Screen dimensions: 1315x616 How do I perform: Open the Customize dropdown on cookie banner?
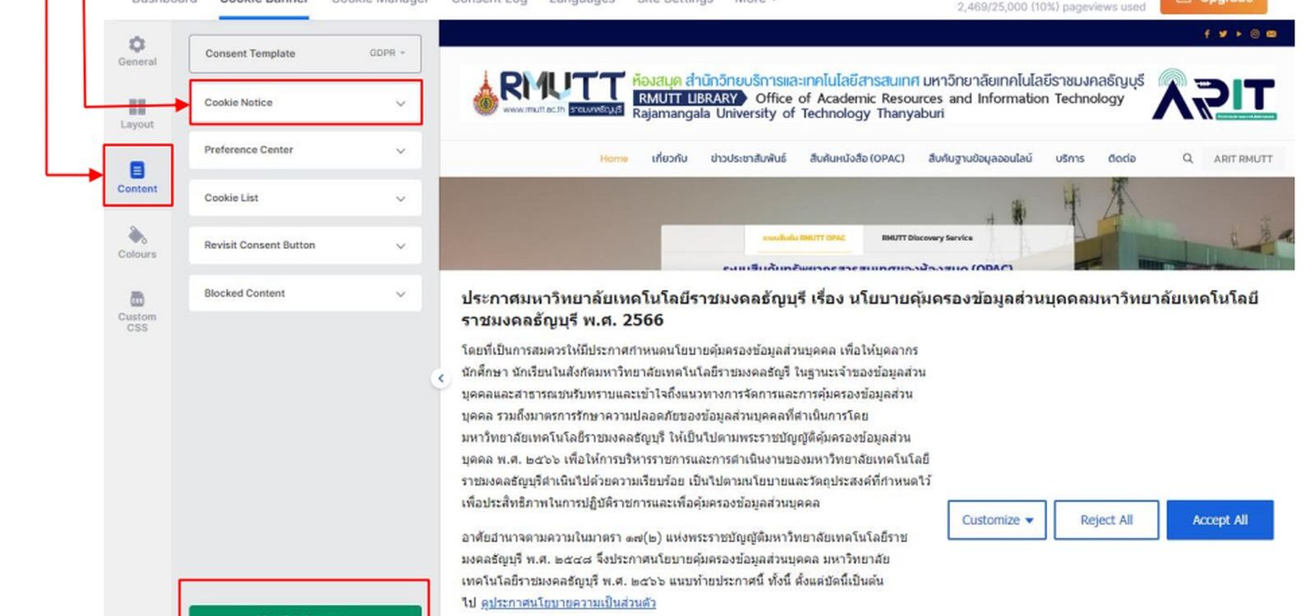tap(997, 520)
